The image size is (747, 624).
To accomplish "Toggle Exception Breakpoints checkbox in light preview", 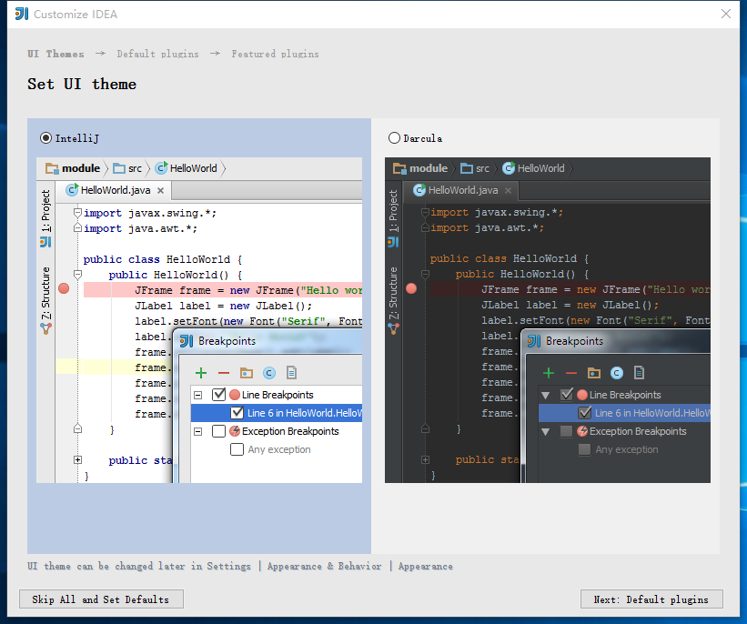I will tap(218, 431).
